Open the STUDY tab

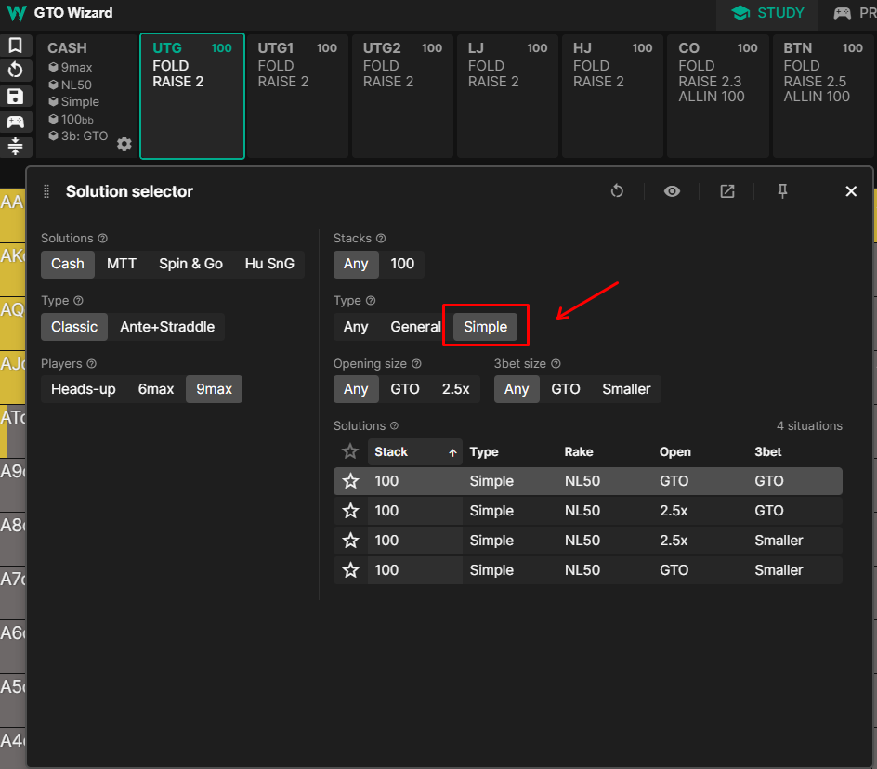pyautogui.click(x=767, y=13)
